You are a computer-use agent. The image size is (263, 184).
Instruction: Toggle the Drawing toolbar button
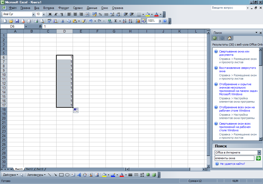(x=144, y=21)
